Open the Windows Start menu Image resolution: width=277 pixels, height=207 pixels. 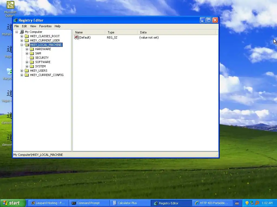click(x=13, y=203)
